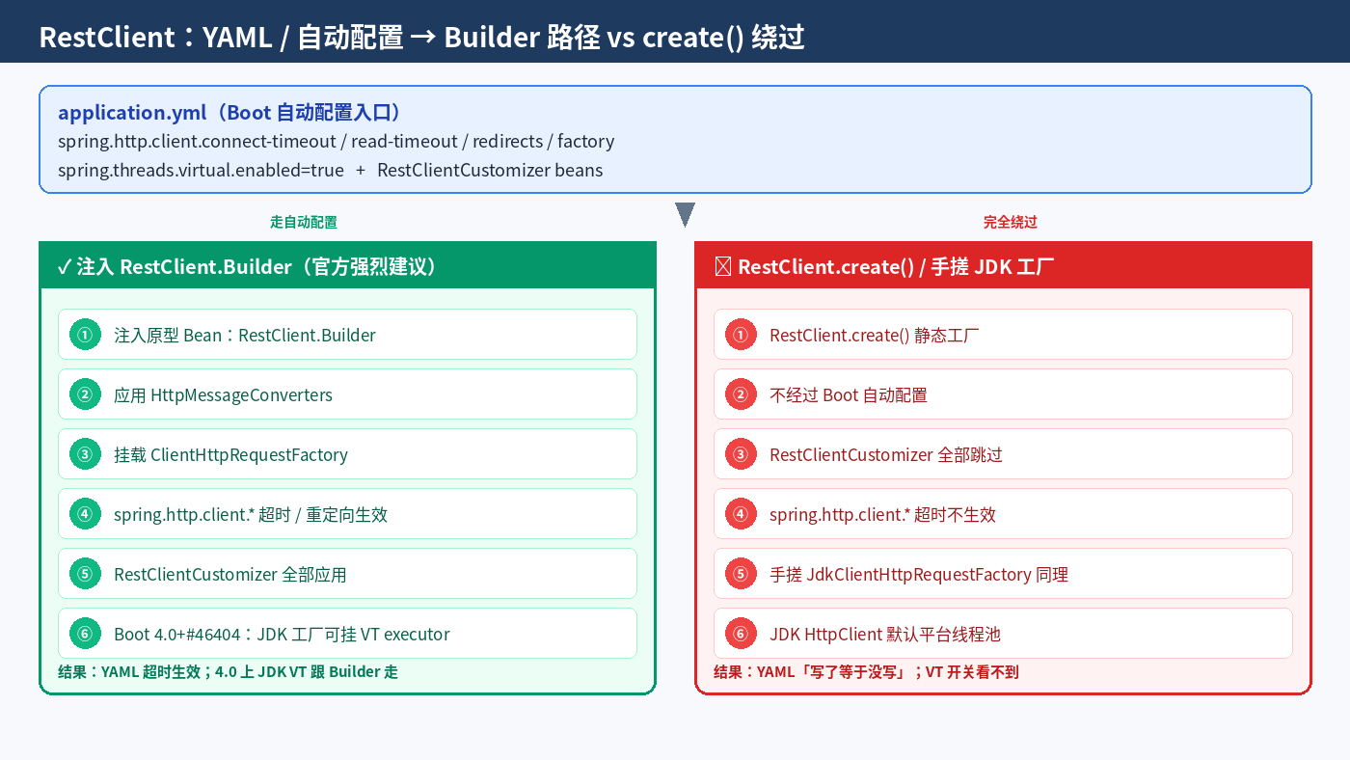Click the row '不经过 Boot 自动配置'
This screenshot has height=760, width=1350.
click(x=1003, y=394)
